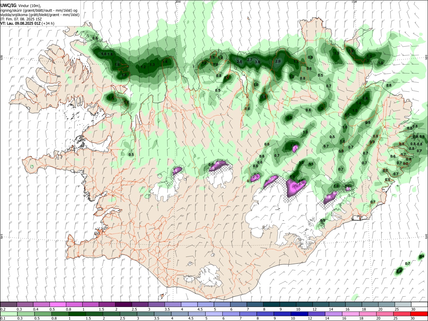The height and width of the screenshot is (321, 428).
Task: Click the '20W' longitude label at top
Action: point(178,2)
